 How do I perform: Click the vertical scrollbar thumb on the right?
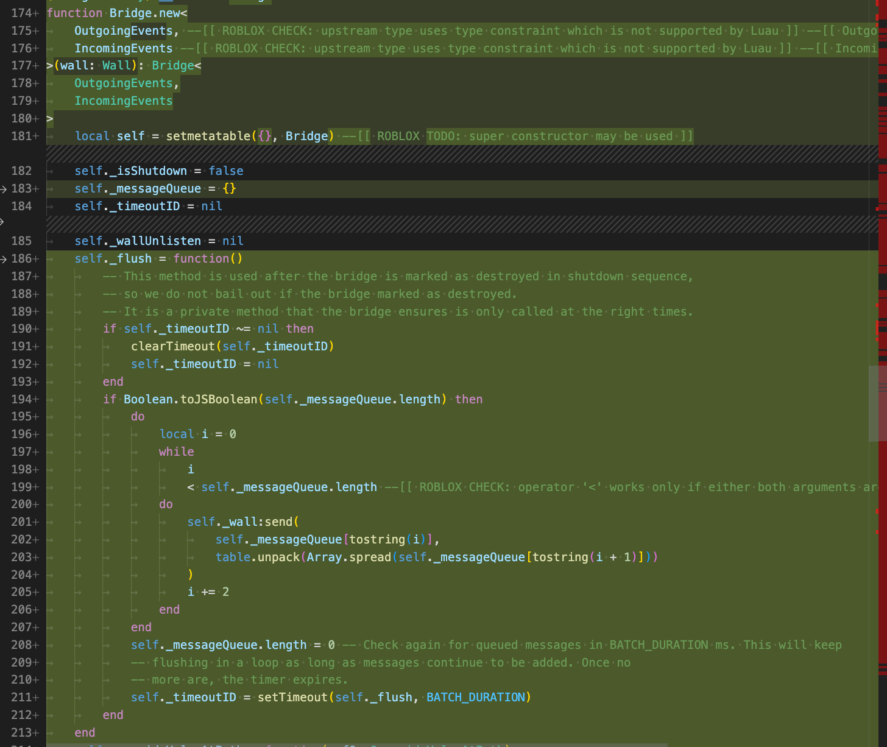click(877, 403)
